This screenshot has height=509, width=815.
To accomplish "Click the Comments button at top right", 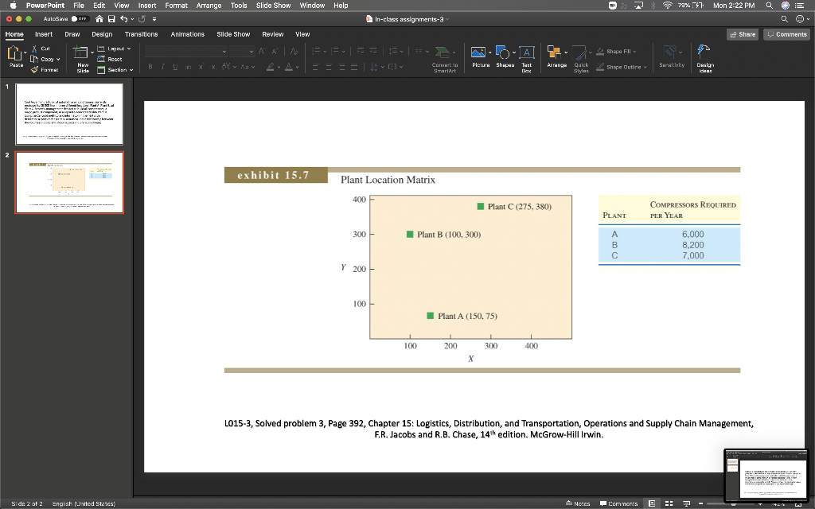I will [786, 34].
